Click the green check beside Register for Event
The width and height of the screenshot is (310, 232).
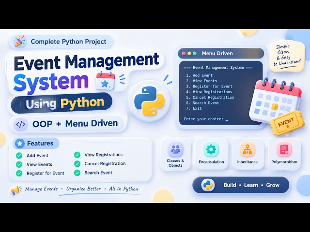pos(19,173)
